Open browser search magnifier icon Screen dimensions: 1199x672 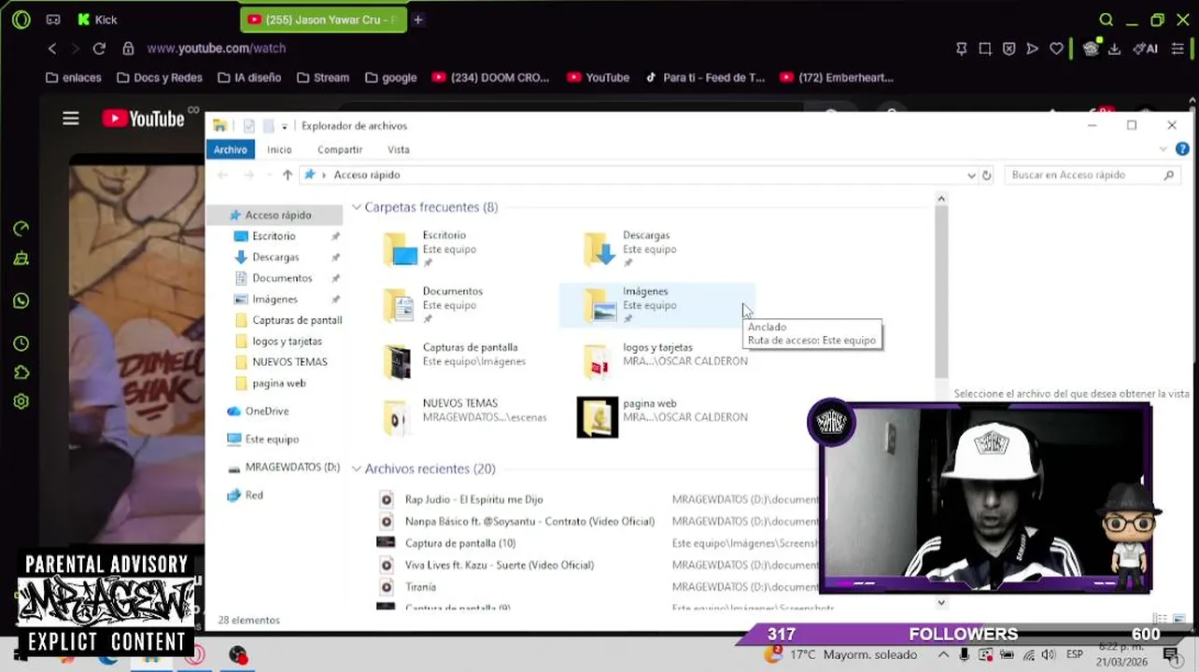click(1107, 20)
